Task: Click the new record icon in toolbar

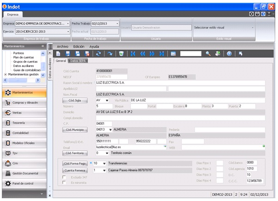Action: pyautogui.click(x=59, y=54)
